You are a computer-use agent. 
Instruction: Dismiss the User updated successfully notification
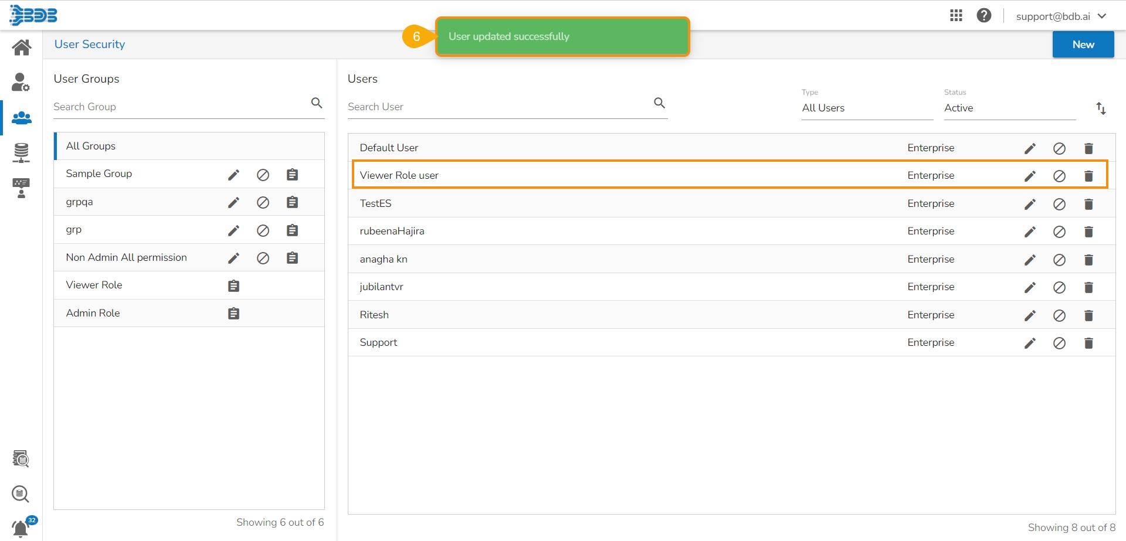point(562,36)
